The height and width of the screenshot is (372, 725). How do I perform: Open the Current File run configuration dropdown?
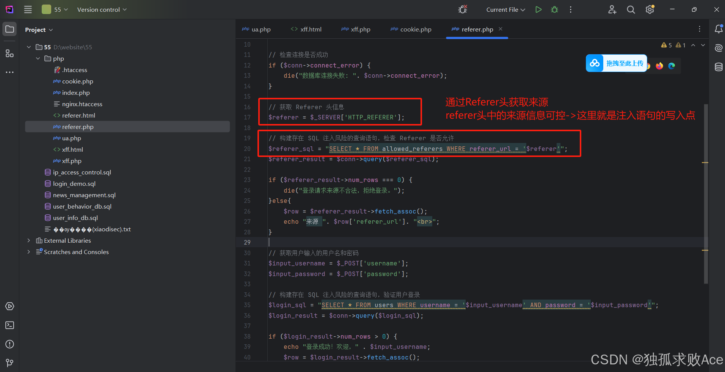click(505, 9)
